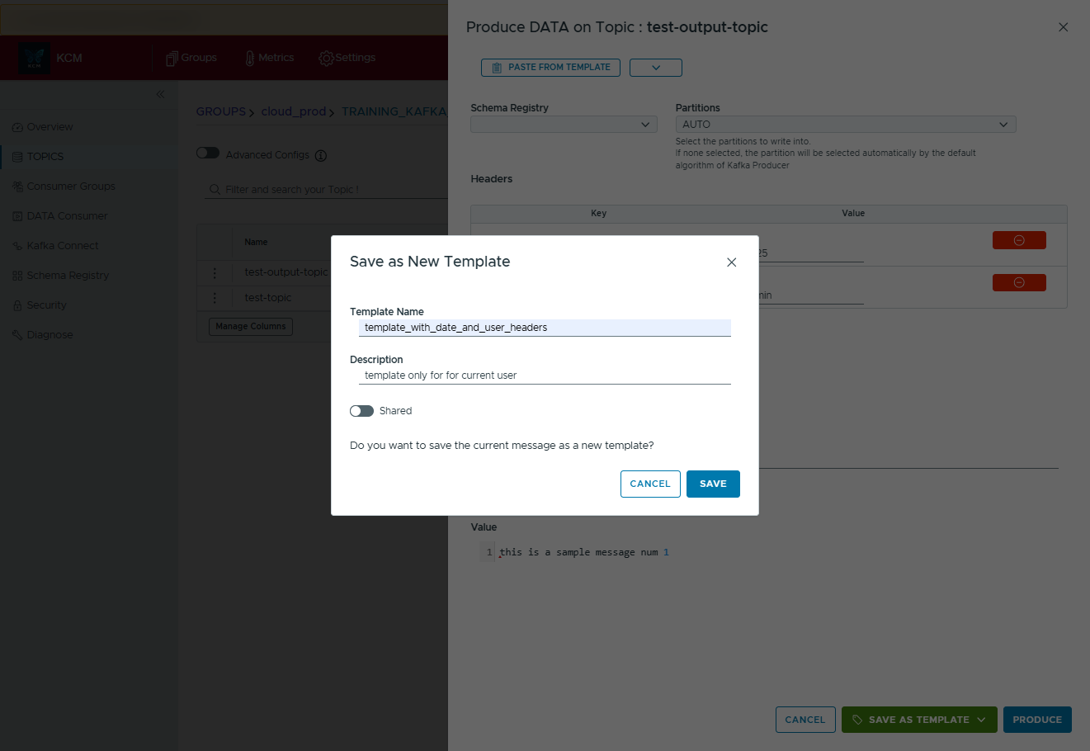Expand the dropdown beside Paste From Template
The width and height of the screenshot is (1090, 751).
(x=655, y=68)
